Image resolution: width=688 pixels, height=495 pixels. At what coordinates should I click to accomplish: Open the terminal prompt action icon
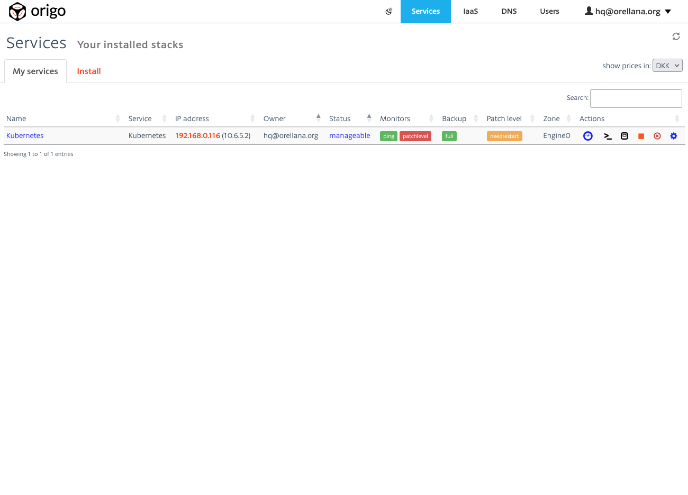click(608, 136)
